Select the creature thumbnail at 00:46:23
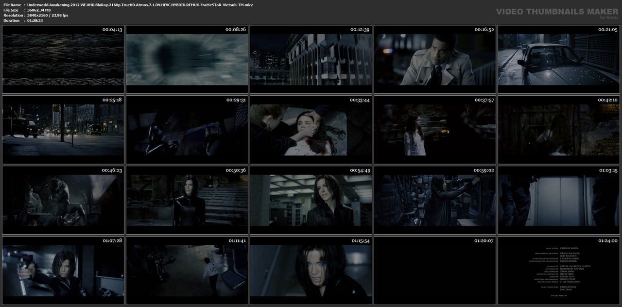This screenshot has height=307, width=622. (x=63, y=200)
